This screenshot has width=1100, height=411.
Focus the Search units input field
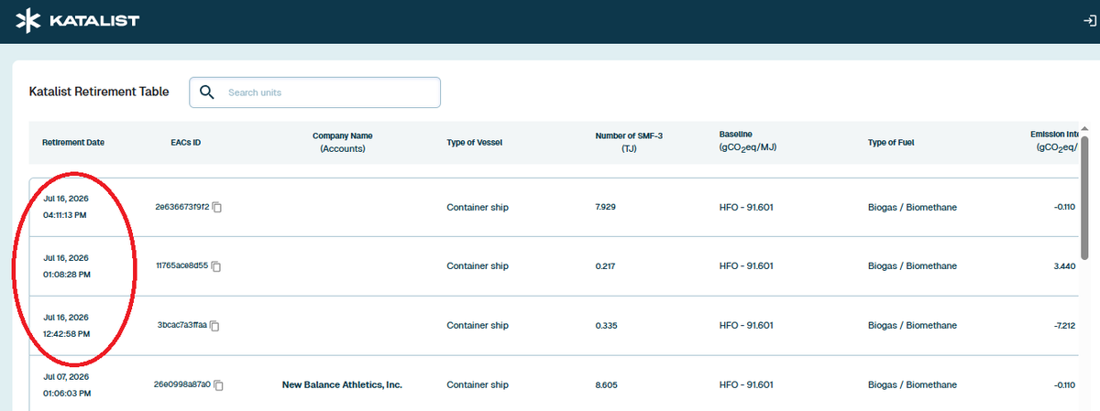tap(314, 92)
